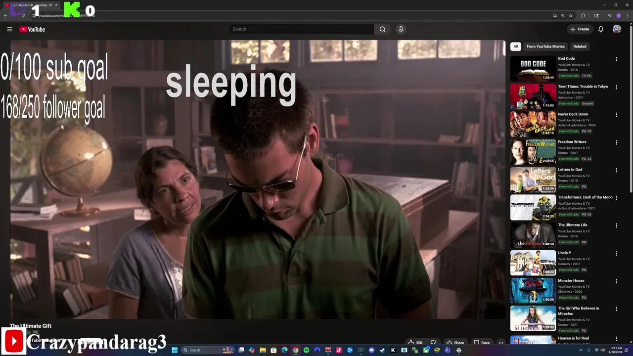Open the Chrome extensions puzzle icon

pyautogui.click(x=583, y=15)
